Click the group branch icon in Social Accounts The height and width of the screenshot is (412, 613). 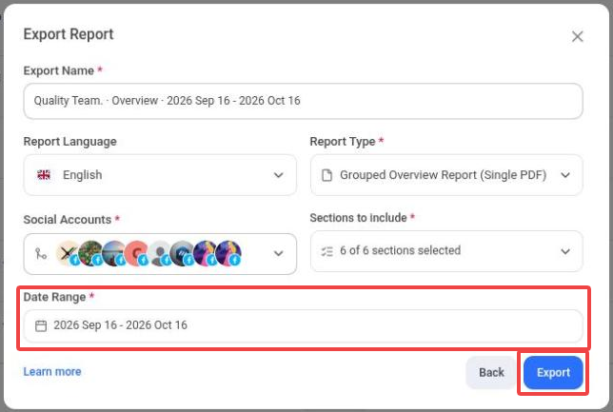(x=41, y=254)
